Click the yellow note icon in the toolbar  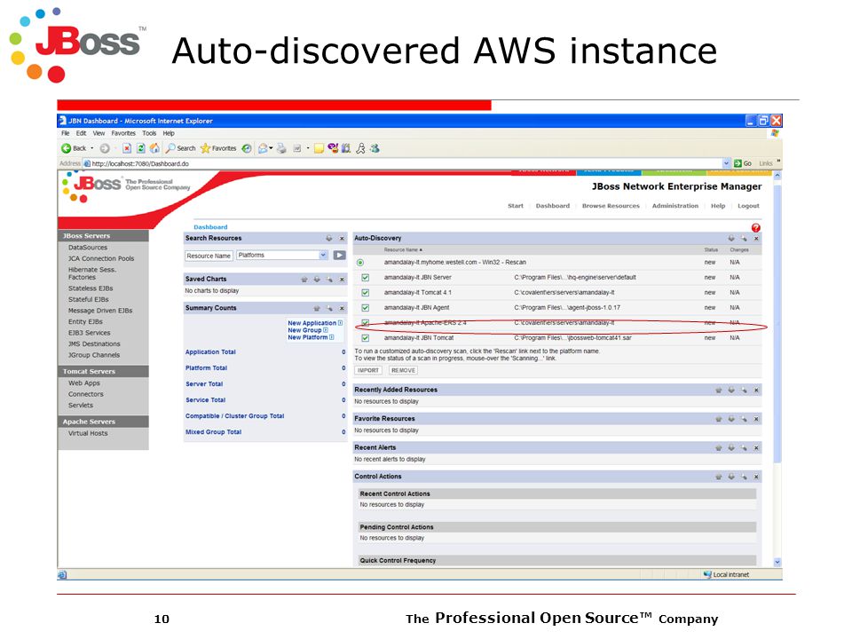click(x=319, y=148)
